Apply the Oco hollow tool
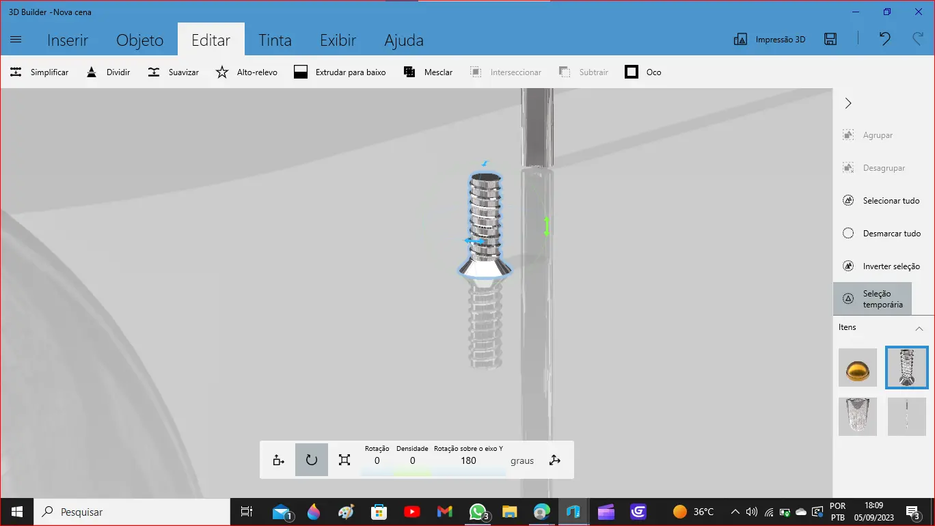The height and width of the screenshot is (526, 935). [x=642, y=72]
